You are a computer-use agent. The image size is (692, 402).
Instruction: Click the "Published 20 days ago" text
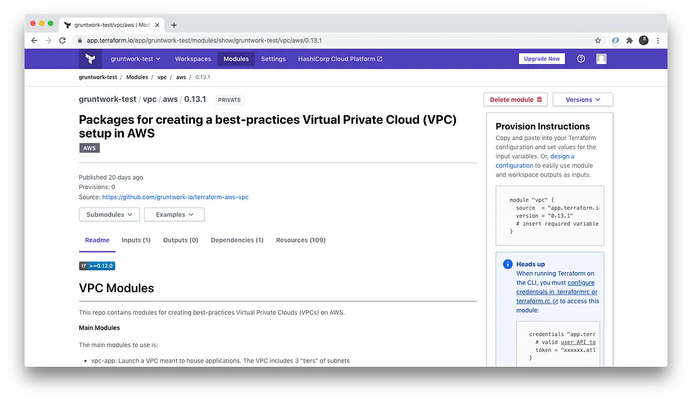(x=111, y=177)
